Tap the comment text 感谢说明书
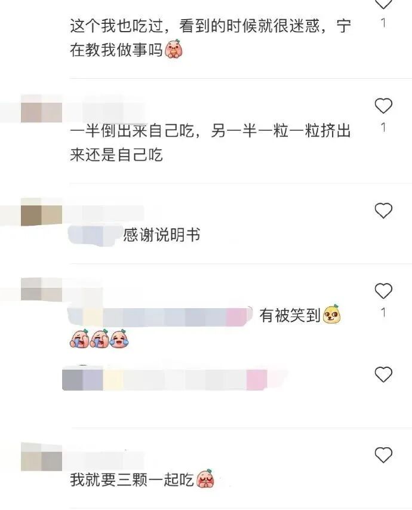412x510 pixels. (162, 235)
